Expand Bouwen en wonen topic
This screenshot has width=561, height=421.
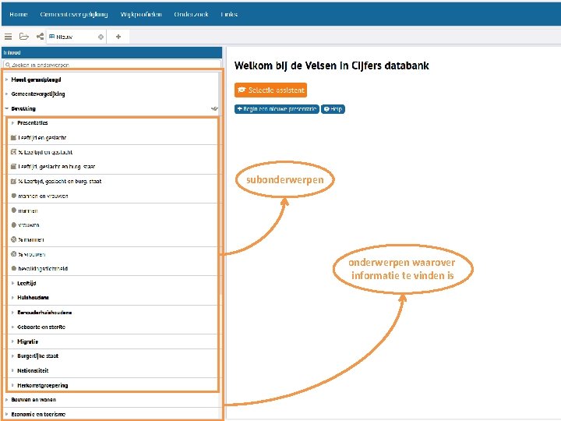6,399
